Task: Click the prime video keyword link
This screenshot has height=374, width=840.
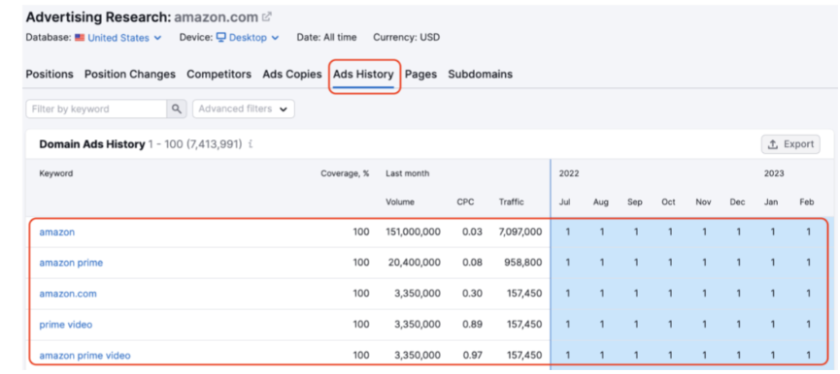Action: [x=65, y=325]
